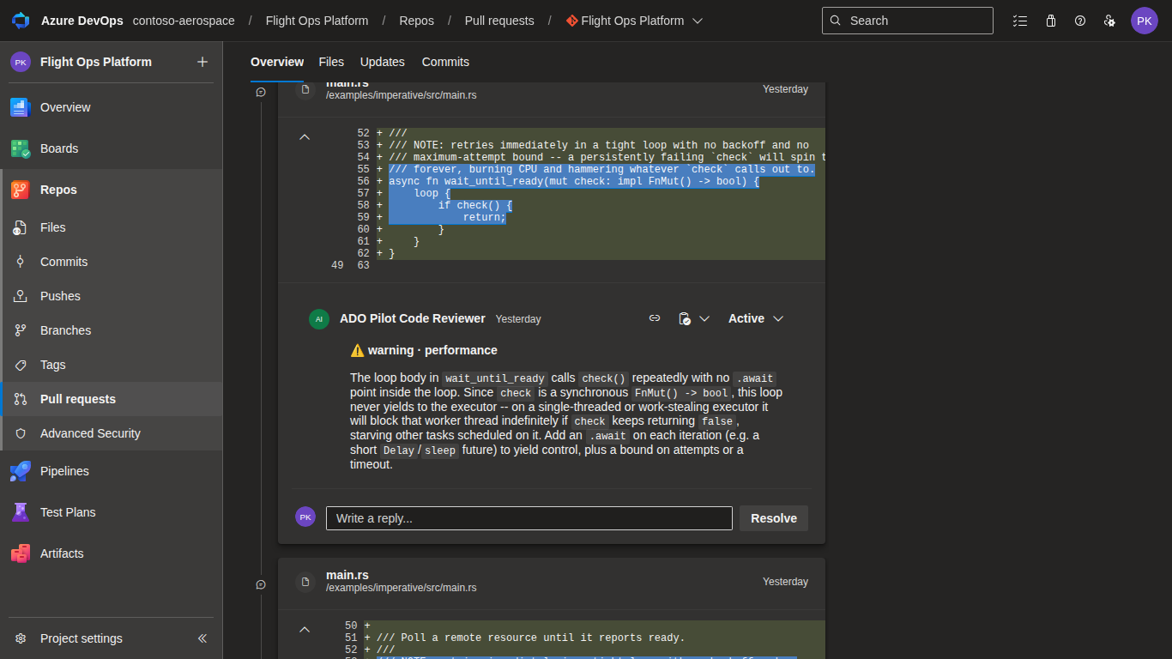Screen dimensions: 1172x659
Task: Open the user settings icon in header
Action: tap(1109, 21)
